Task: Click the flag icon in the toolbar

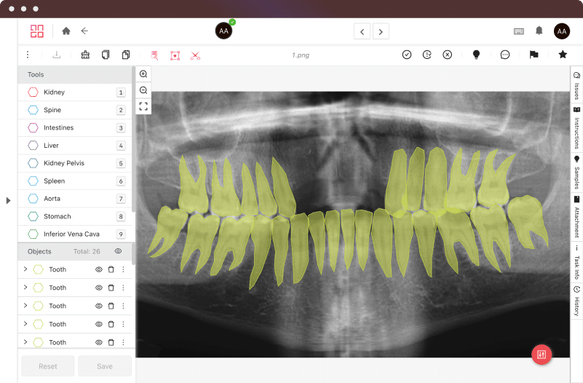Action: coord(534,55)
